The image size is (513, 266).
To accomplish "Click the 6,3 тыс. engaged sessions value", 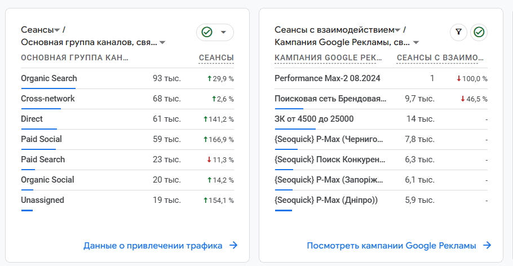I will click(x=420, y=159).
